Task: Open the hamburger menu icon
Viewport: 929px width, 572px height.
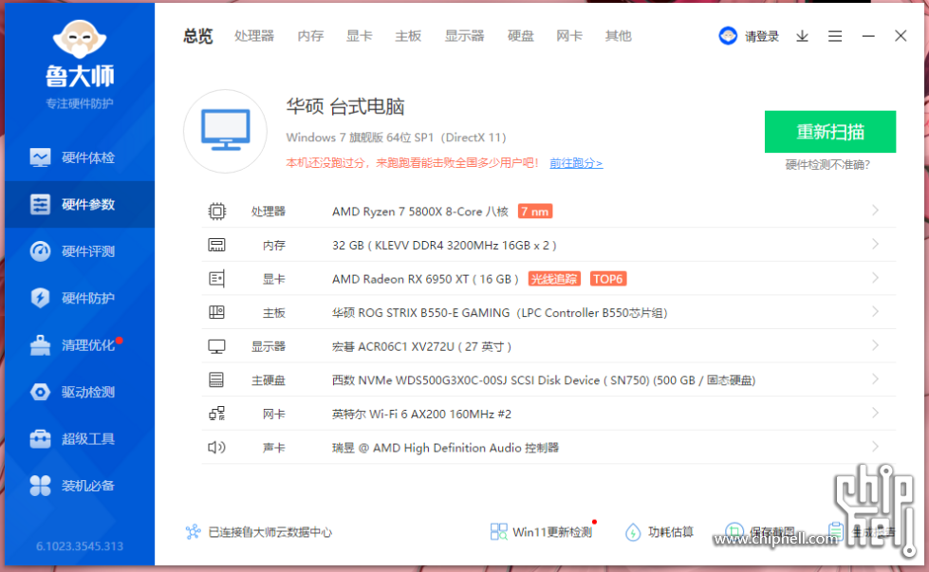Action: [x=835, y=37]
